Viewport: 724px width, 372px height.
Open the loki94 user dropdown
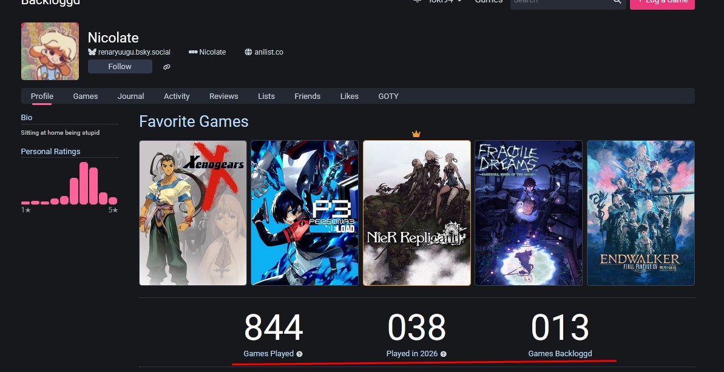pos(445,1)
